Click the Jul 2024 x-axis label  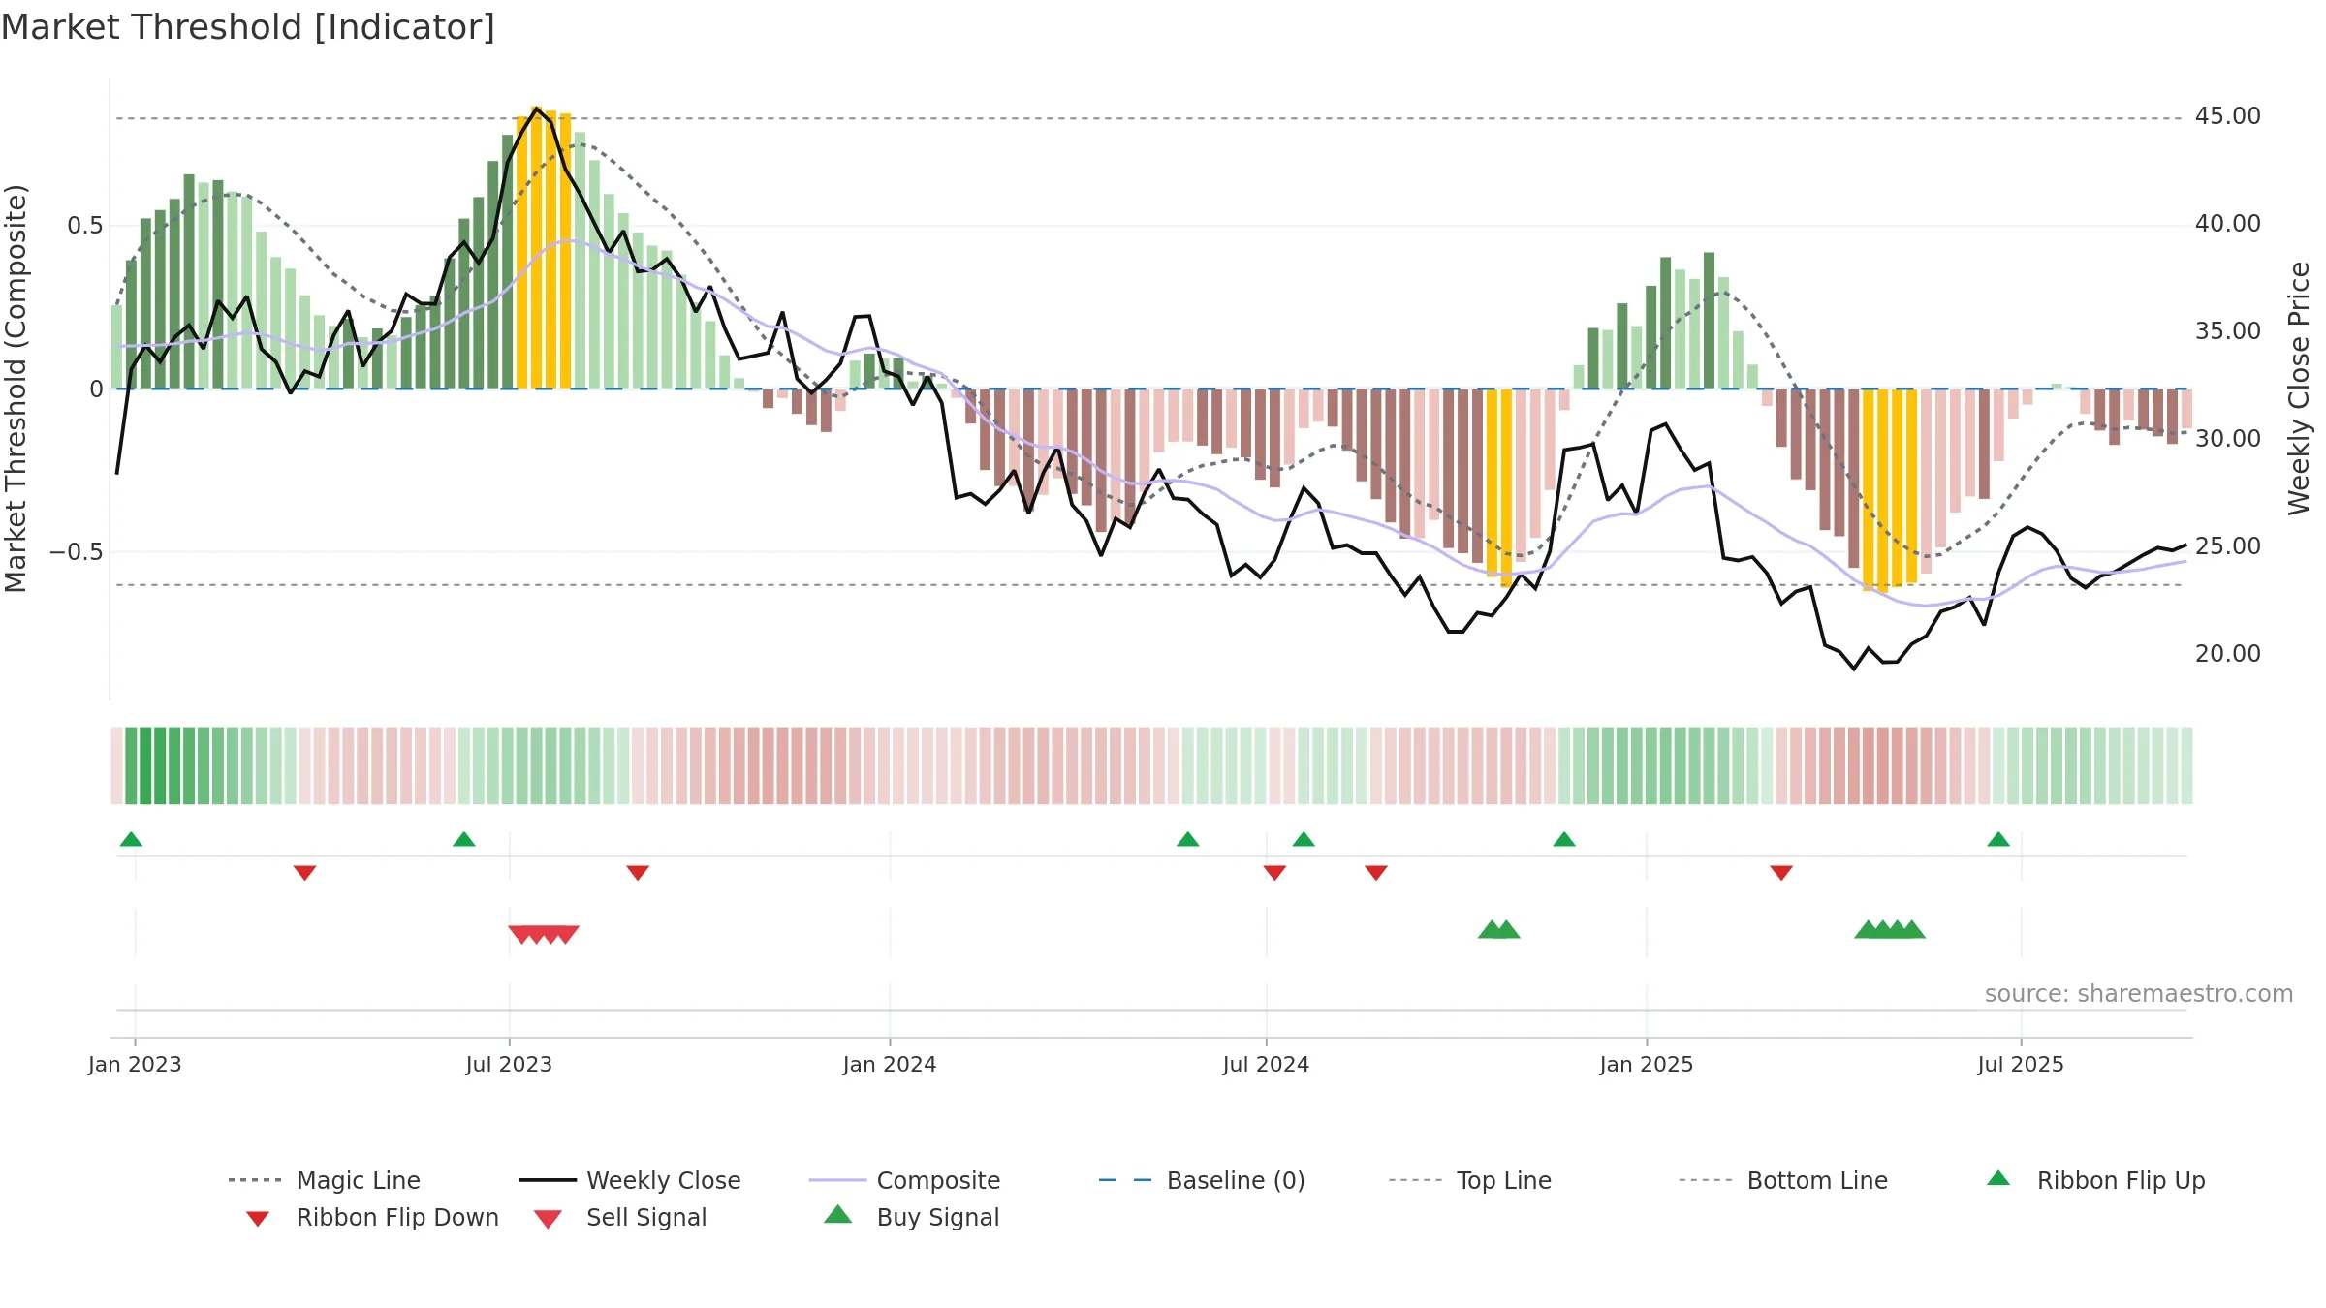(1266, 1065)
